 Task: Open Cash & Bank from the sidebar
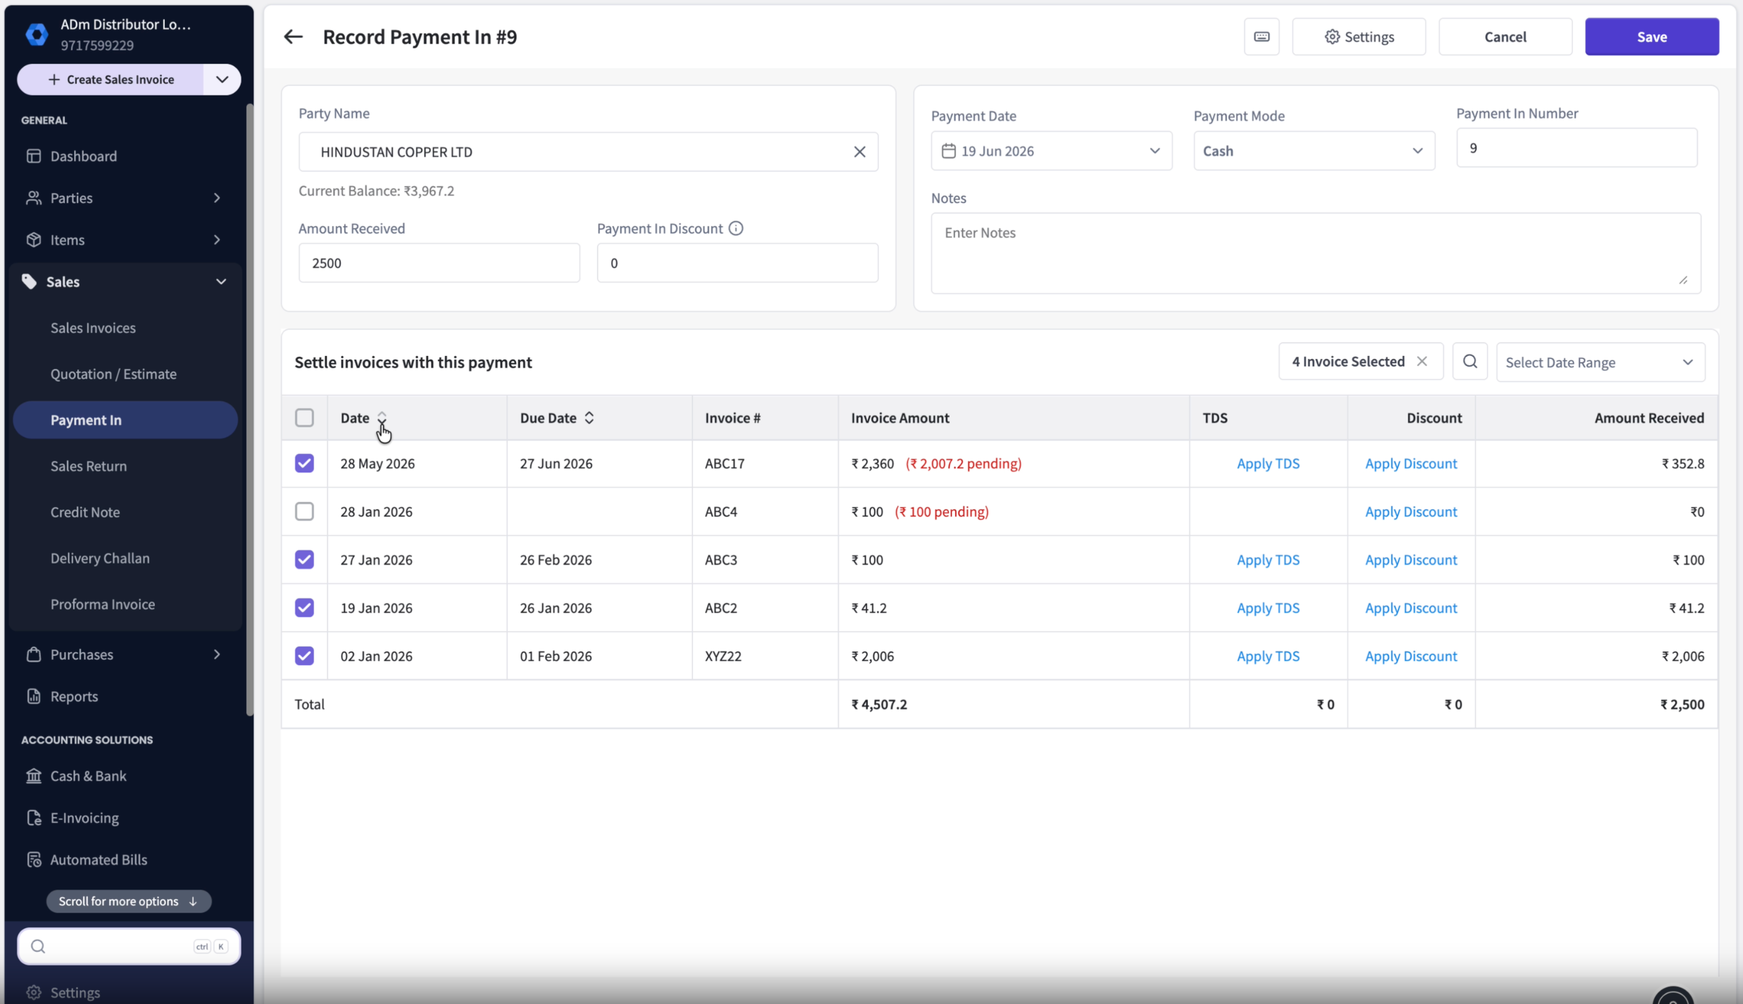tap(88, 775)
